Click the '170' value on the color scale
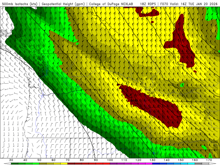The width and height of the screenshot is (220, 165). [x=209, y=160]
